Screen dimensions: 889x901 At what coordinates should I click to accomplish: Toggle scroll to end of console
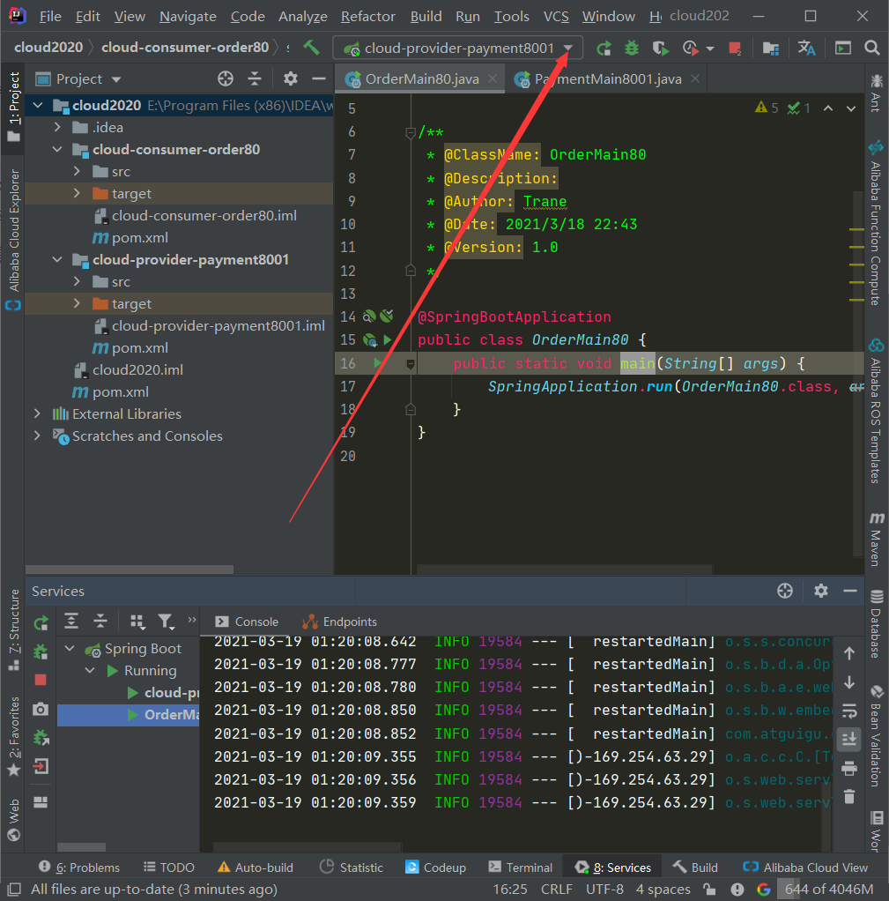(x=849, y=739)
